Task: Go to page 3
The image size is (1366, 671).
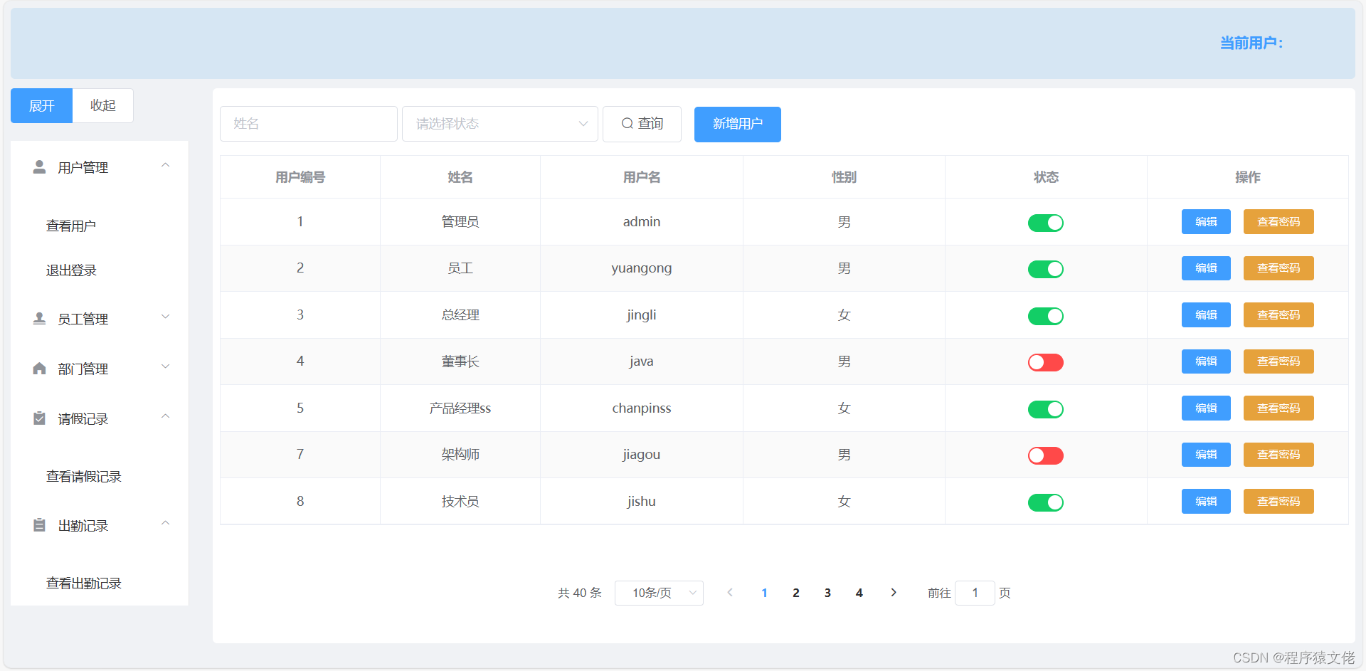Action: 827,593
